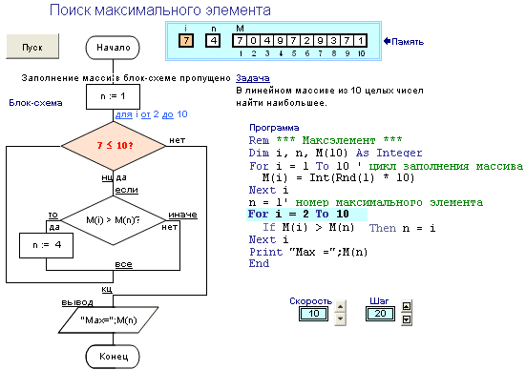Image resolution: width=526 pixels, height=370 pixels.
Task: Click the n variable memory cell
Action: tap(213, 41)
